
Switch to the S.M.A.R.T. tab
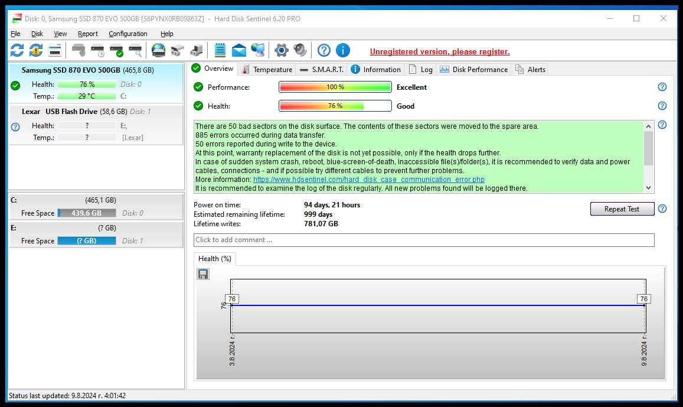click(322, 70)
